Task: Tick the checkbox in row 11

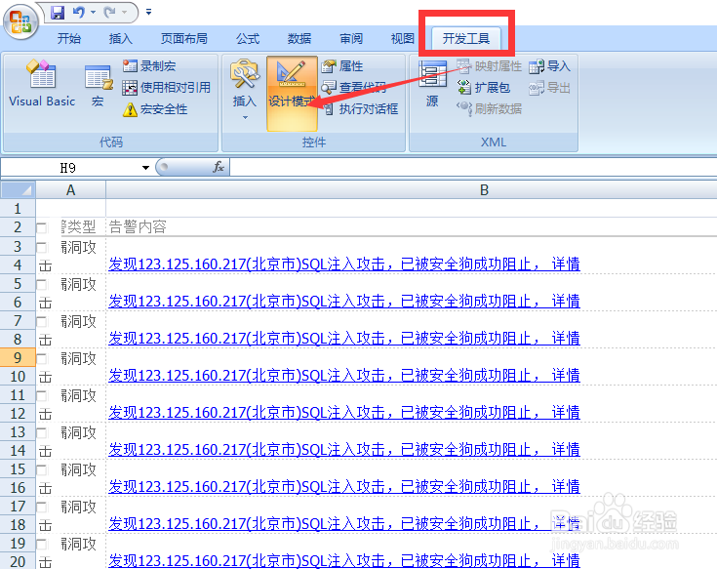Action: 42,395
